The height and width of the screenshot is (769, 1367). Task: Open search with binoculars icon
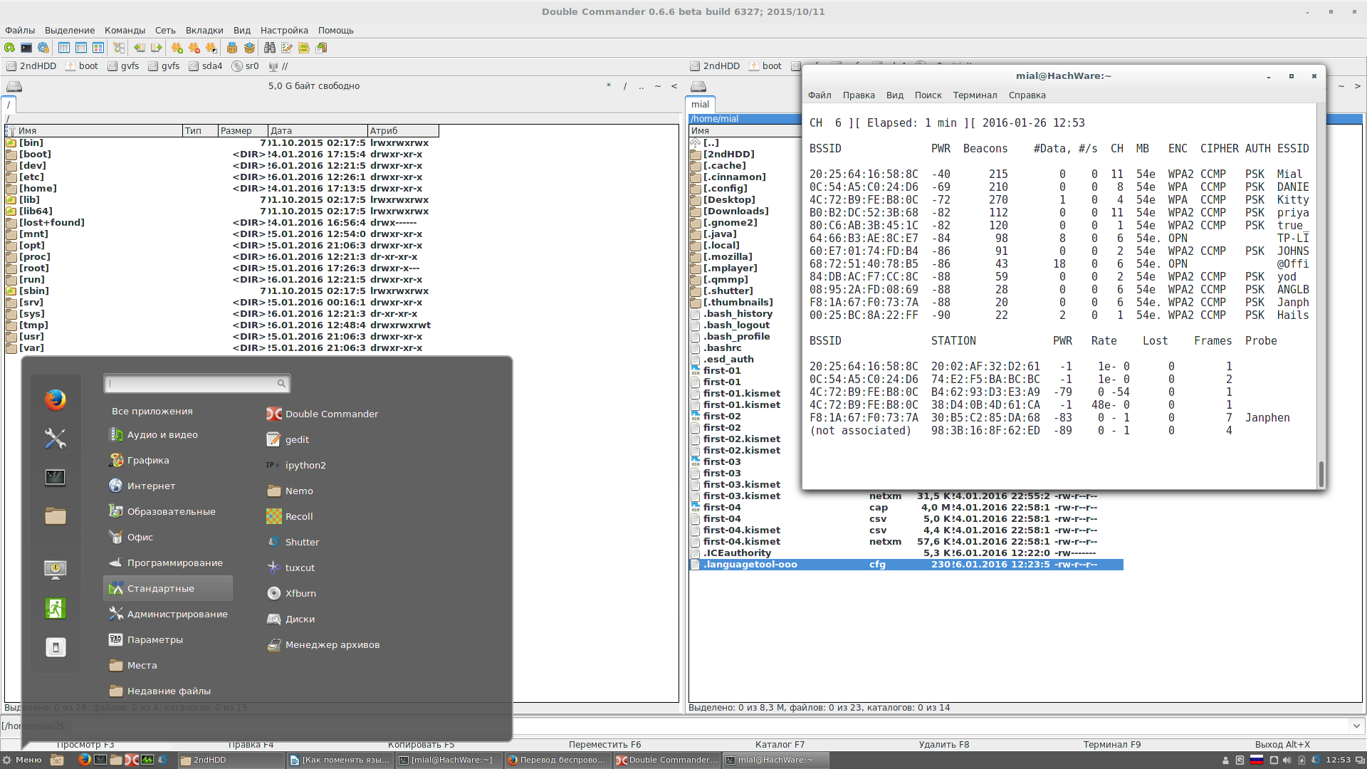pyautogui.click(x=270, y=48)
